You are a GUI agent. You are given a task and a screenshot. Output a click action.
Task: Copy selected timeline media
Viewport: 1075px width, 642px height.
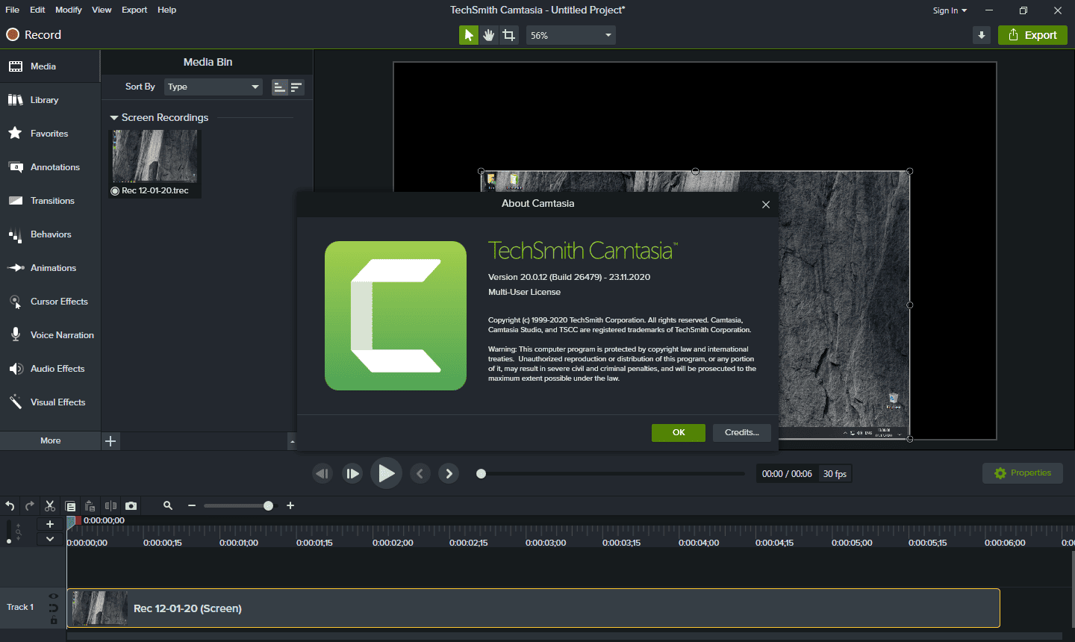(x=70, y=506)
